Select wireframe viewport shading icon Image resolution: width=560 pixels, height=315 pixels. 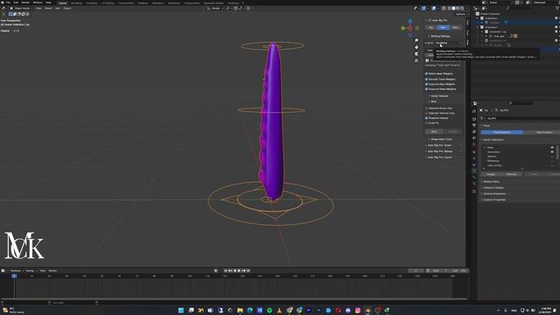449,8
